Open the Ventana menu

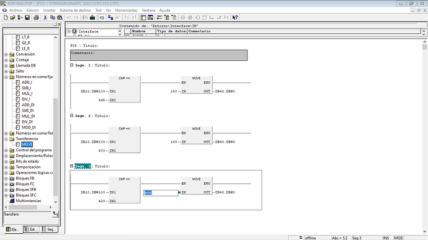point(148,11)
